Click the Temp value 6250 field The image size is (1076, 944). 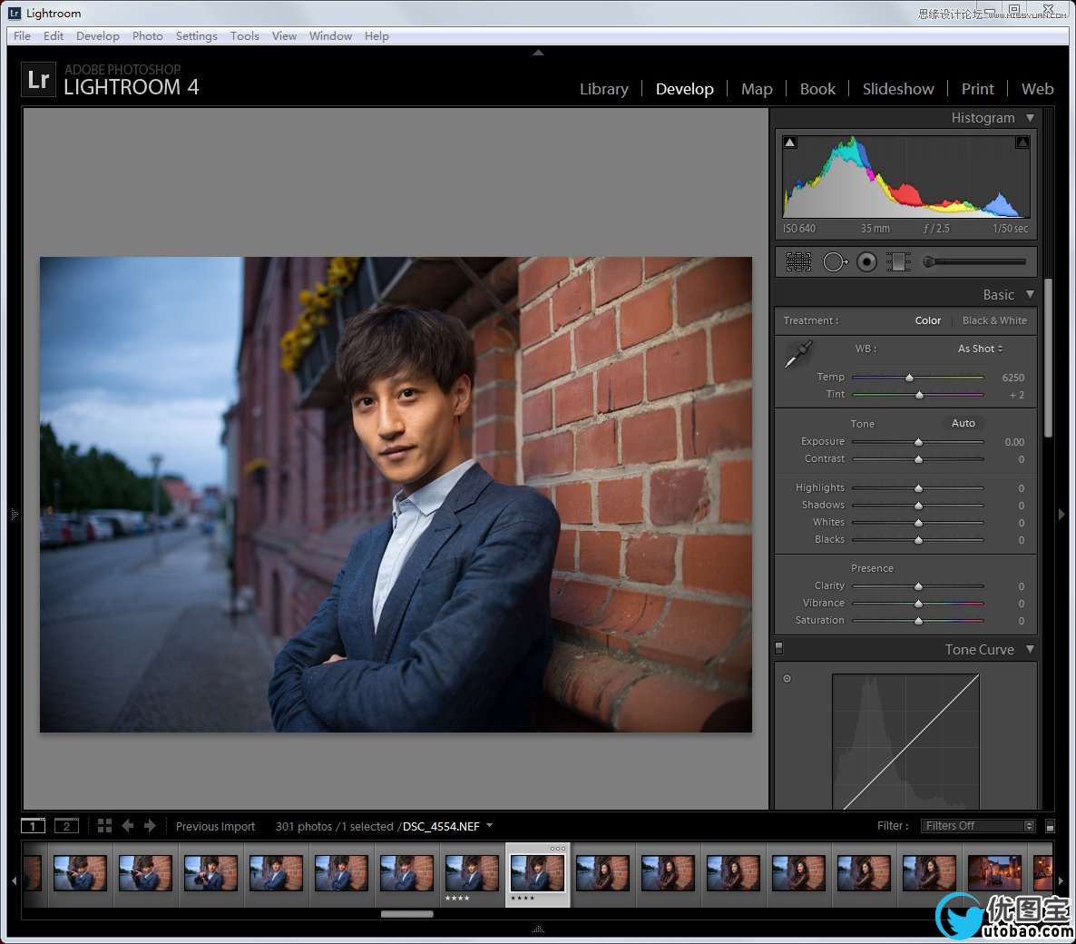tap(1012, 378)
